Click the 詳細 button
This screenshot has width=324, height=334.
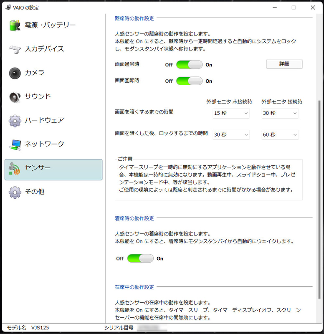point(284,64)
